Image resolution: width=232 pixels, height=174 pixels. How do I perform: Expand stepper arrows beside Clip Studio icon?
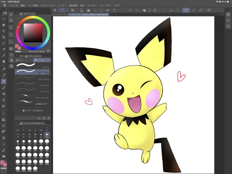coord(67,10)
